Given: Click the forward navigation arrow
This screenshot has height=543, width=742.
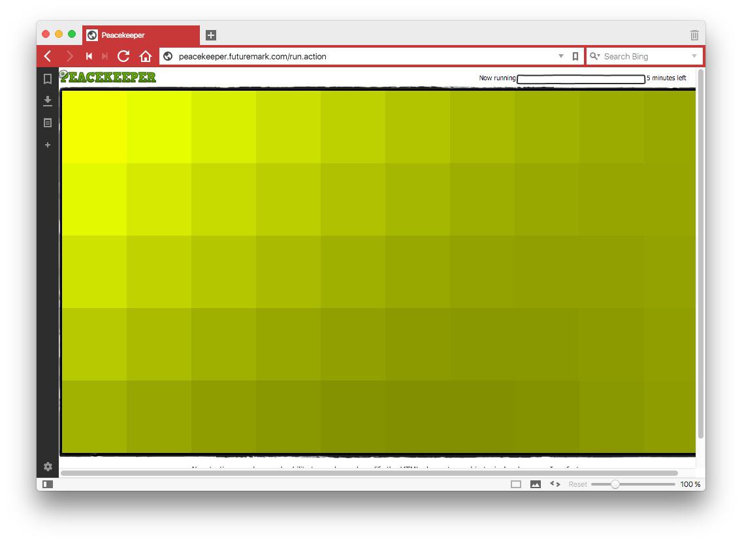Looking at the screenshot, I should click(69, 56).
